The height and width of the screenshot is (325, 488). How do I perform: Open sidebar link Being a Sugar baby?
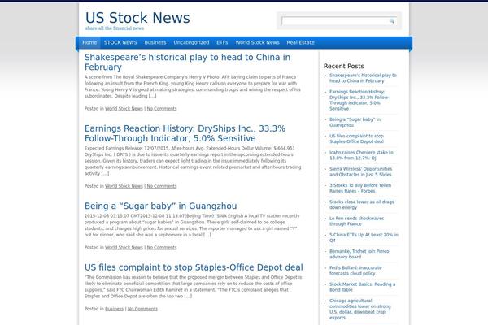pyautogui.click(x=355, y=122)
